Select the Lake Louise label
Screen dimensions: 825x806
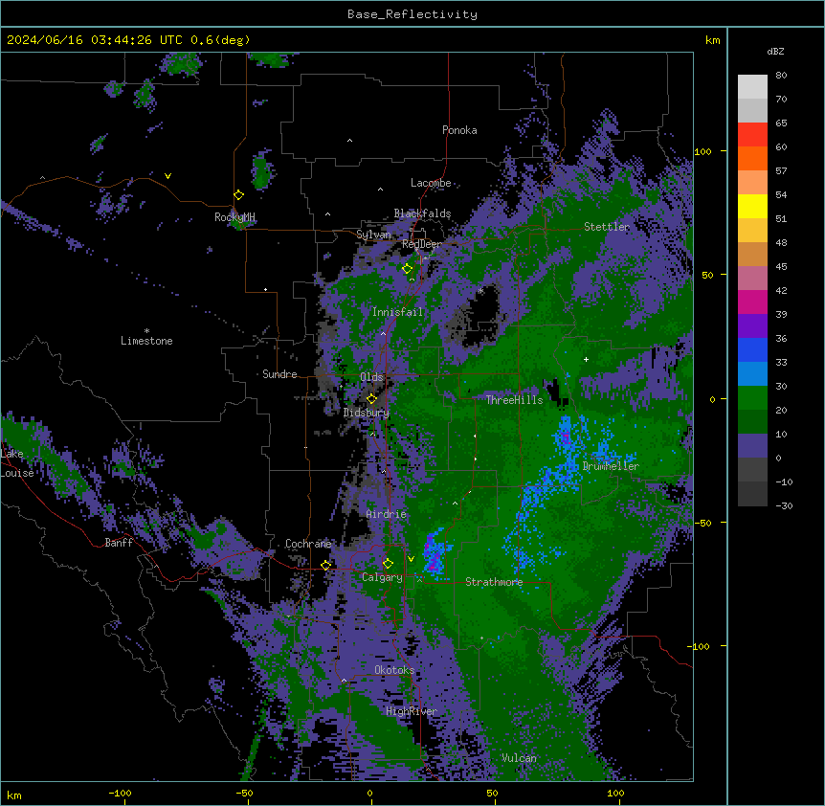click(x=17, y=463)
